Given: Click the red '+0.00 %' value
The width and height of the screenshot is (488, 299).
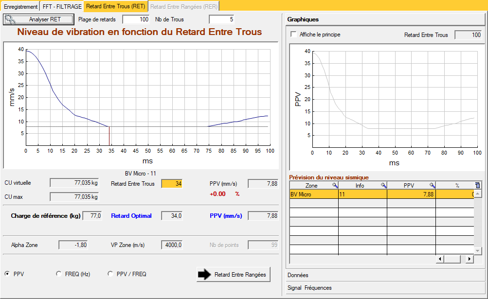Looking at the screenshot, I should [x=225, y=194].
